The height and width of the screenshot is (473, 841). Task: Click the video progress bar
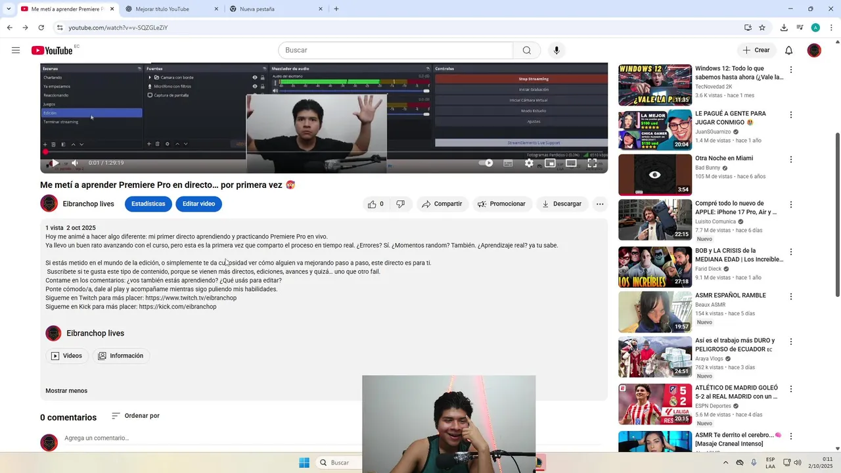coord(324,152)
